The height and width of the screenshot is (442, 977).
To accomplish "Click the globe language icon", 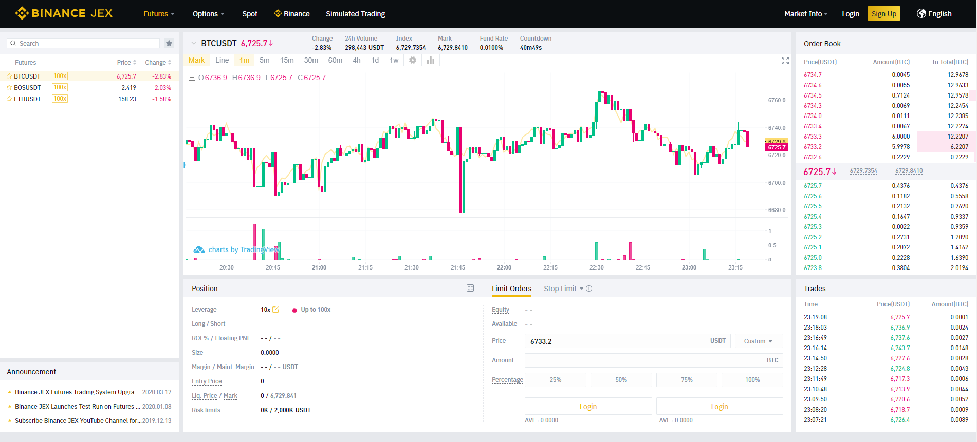I will (x=921, y=13).
